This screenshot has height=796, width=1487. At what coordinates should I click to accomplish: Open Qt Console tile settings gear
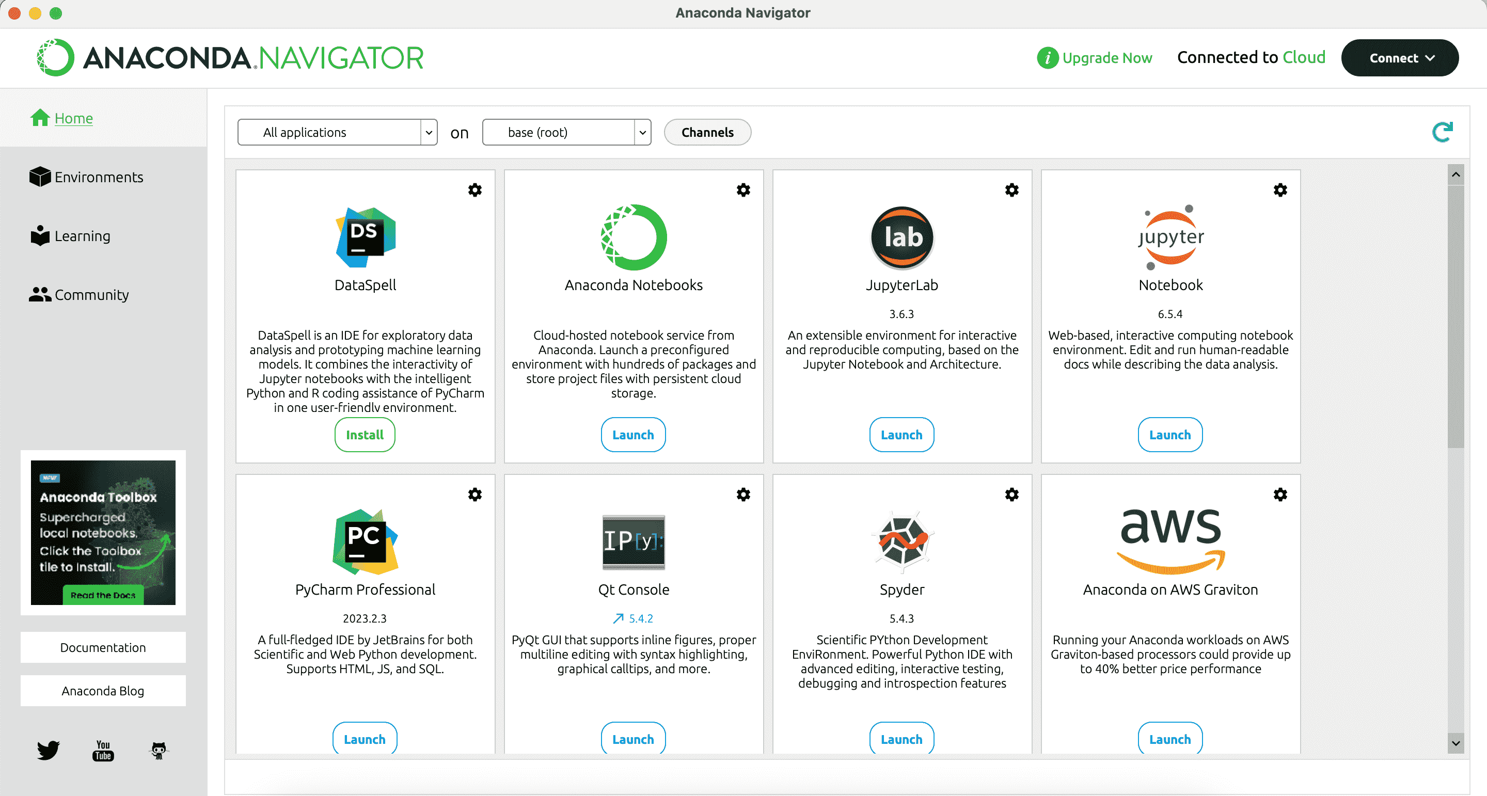tap(743, 495)
